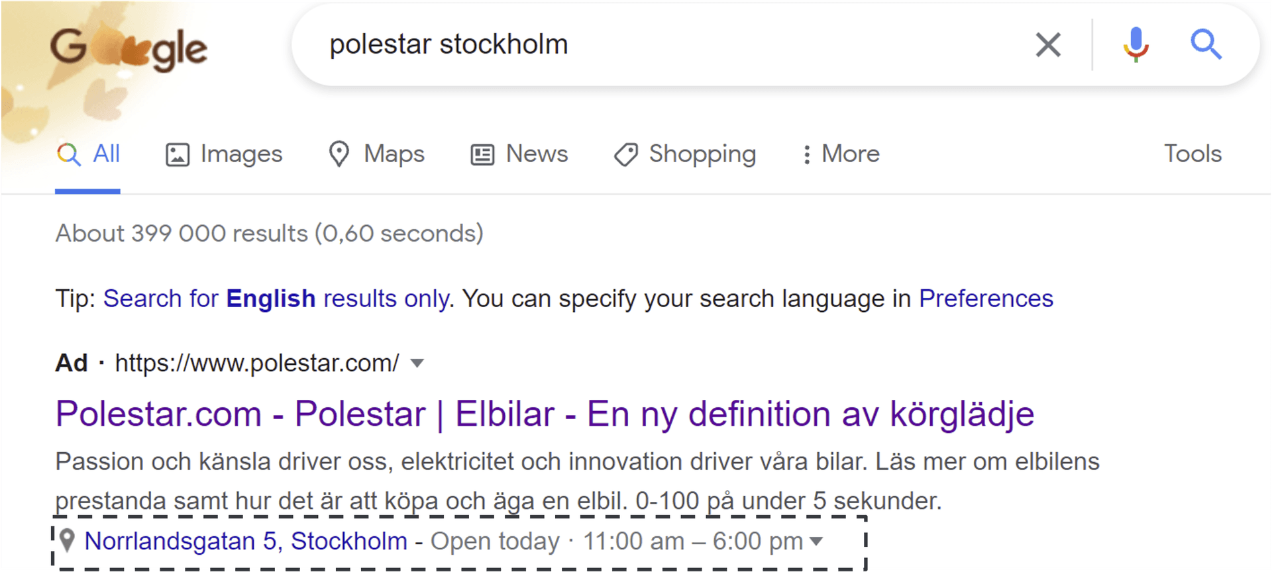Switch to the All results tab
Image resolution: width=1272 pixels, height=572 pixels.
click(88, 154)
